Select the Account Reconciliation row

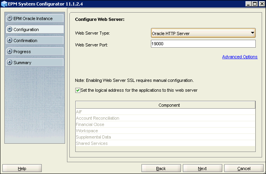tap(166, 118)
